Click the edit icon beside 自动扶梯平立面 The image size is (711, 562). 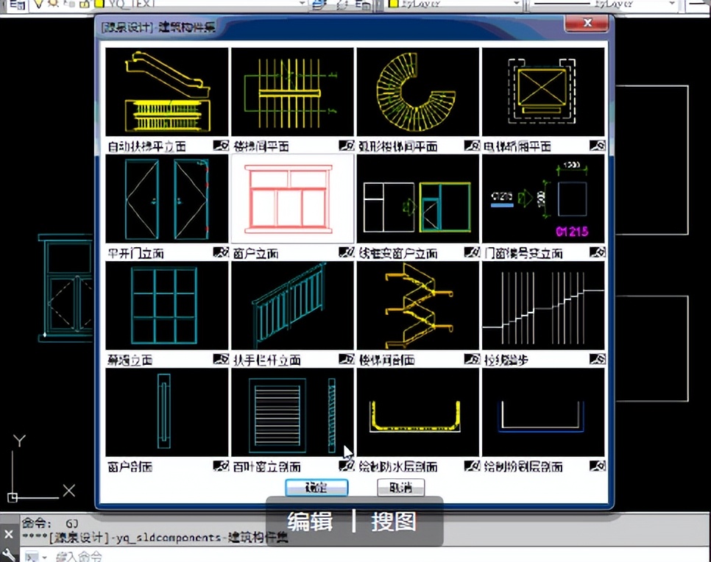tap(221, 145)
